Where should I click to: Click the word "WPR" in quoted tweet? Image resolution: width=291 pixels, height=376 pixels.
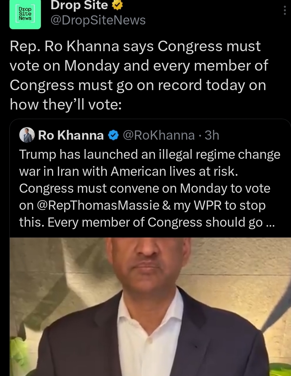(x=208, y=206)
